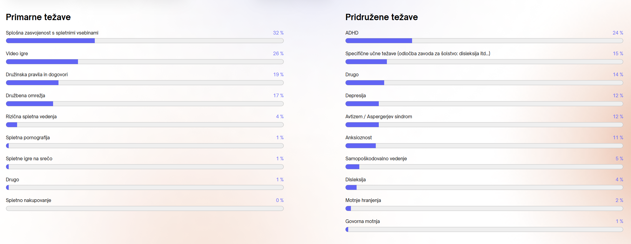Click the Pridružene težave heading

[381, 17]
